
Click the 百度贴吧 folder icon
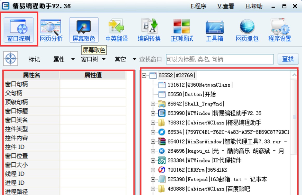(x=162, y=189)
